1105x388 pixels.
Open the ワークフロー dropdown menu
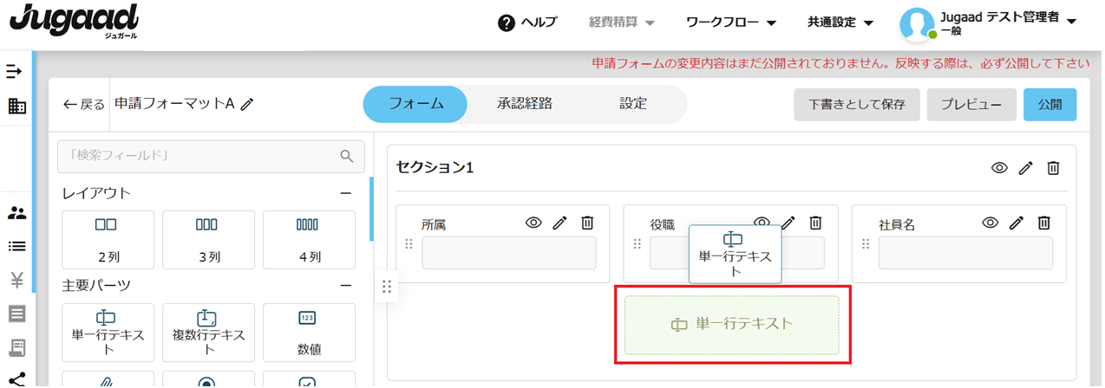730,23
